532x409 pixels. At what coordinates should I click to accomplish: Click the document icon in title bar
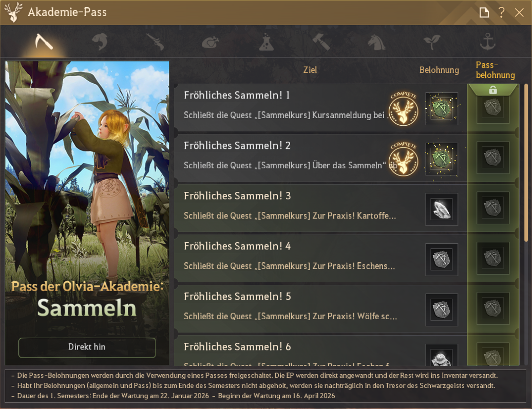coord(484,12)
